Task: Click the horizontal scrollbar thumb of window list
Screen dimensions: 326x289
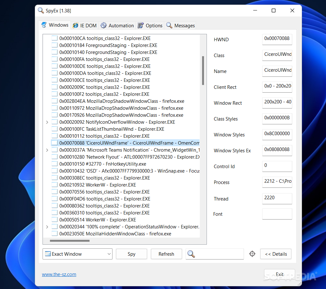Action: [x=70, y=241]
